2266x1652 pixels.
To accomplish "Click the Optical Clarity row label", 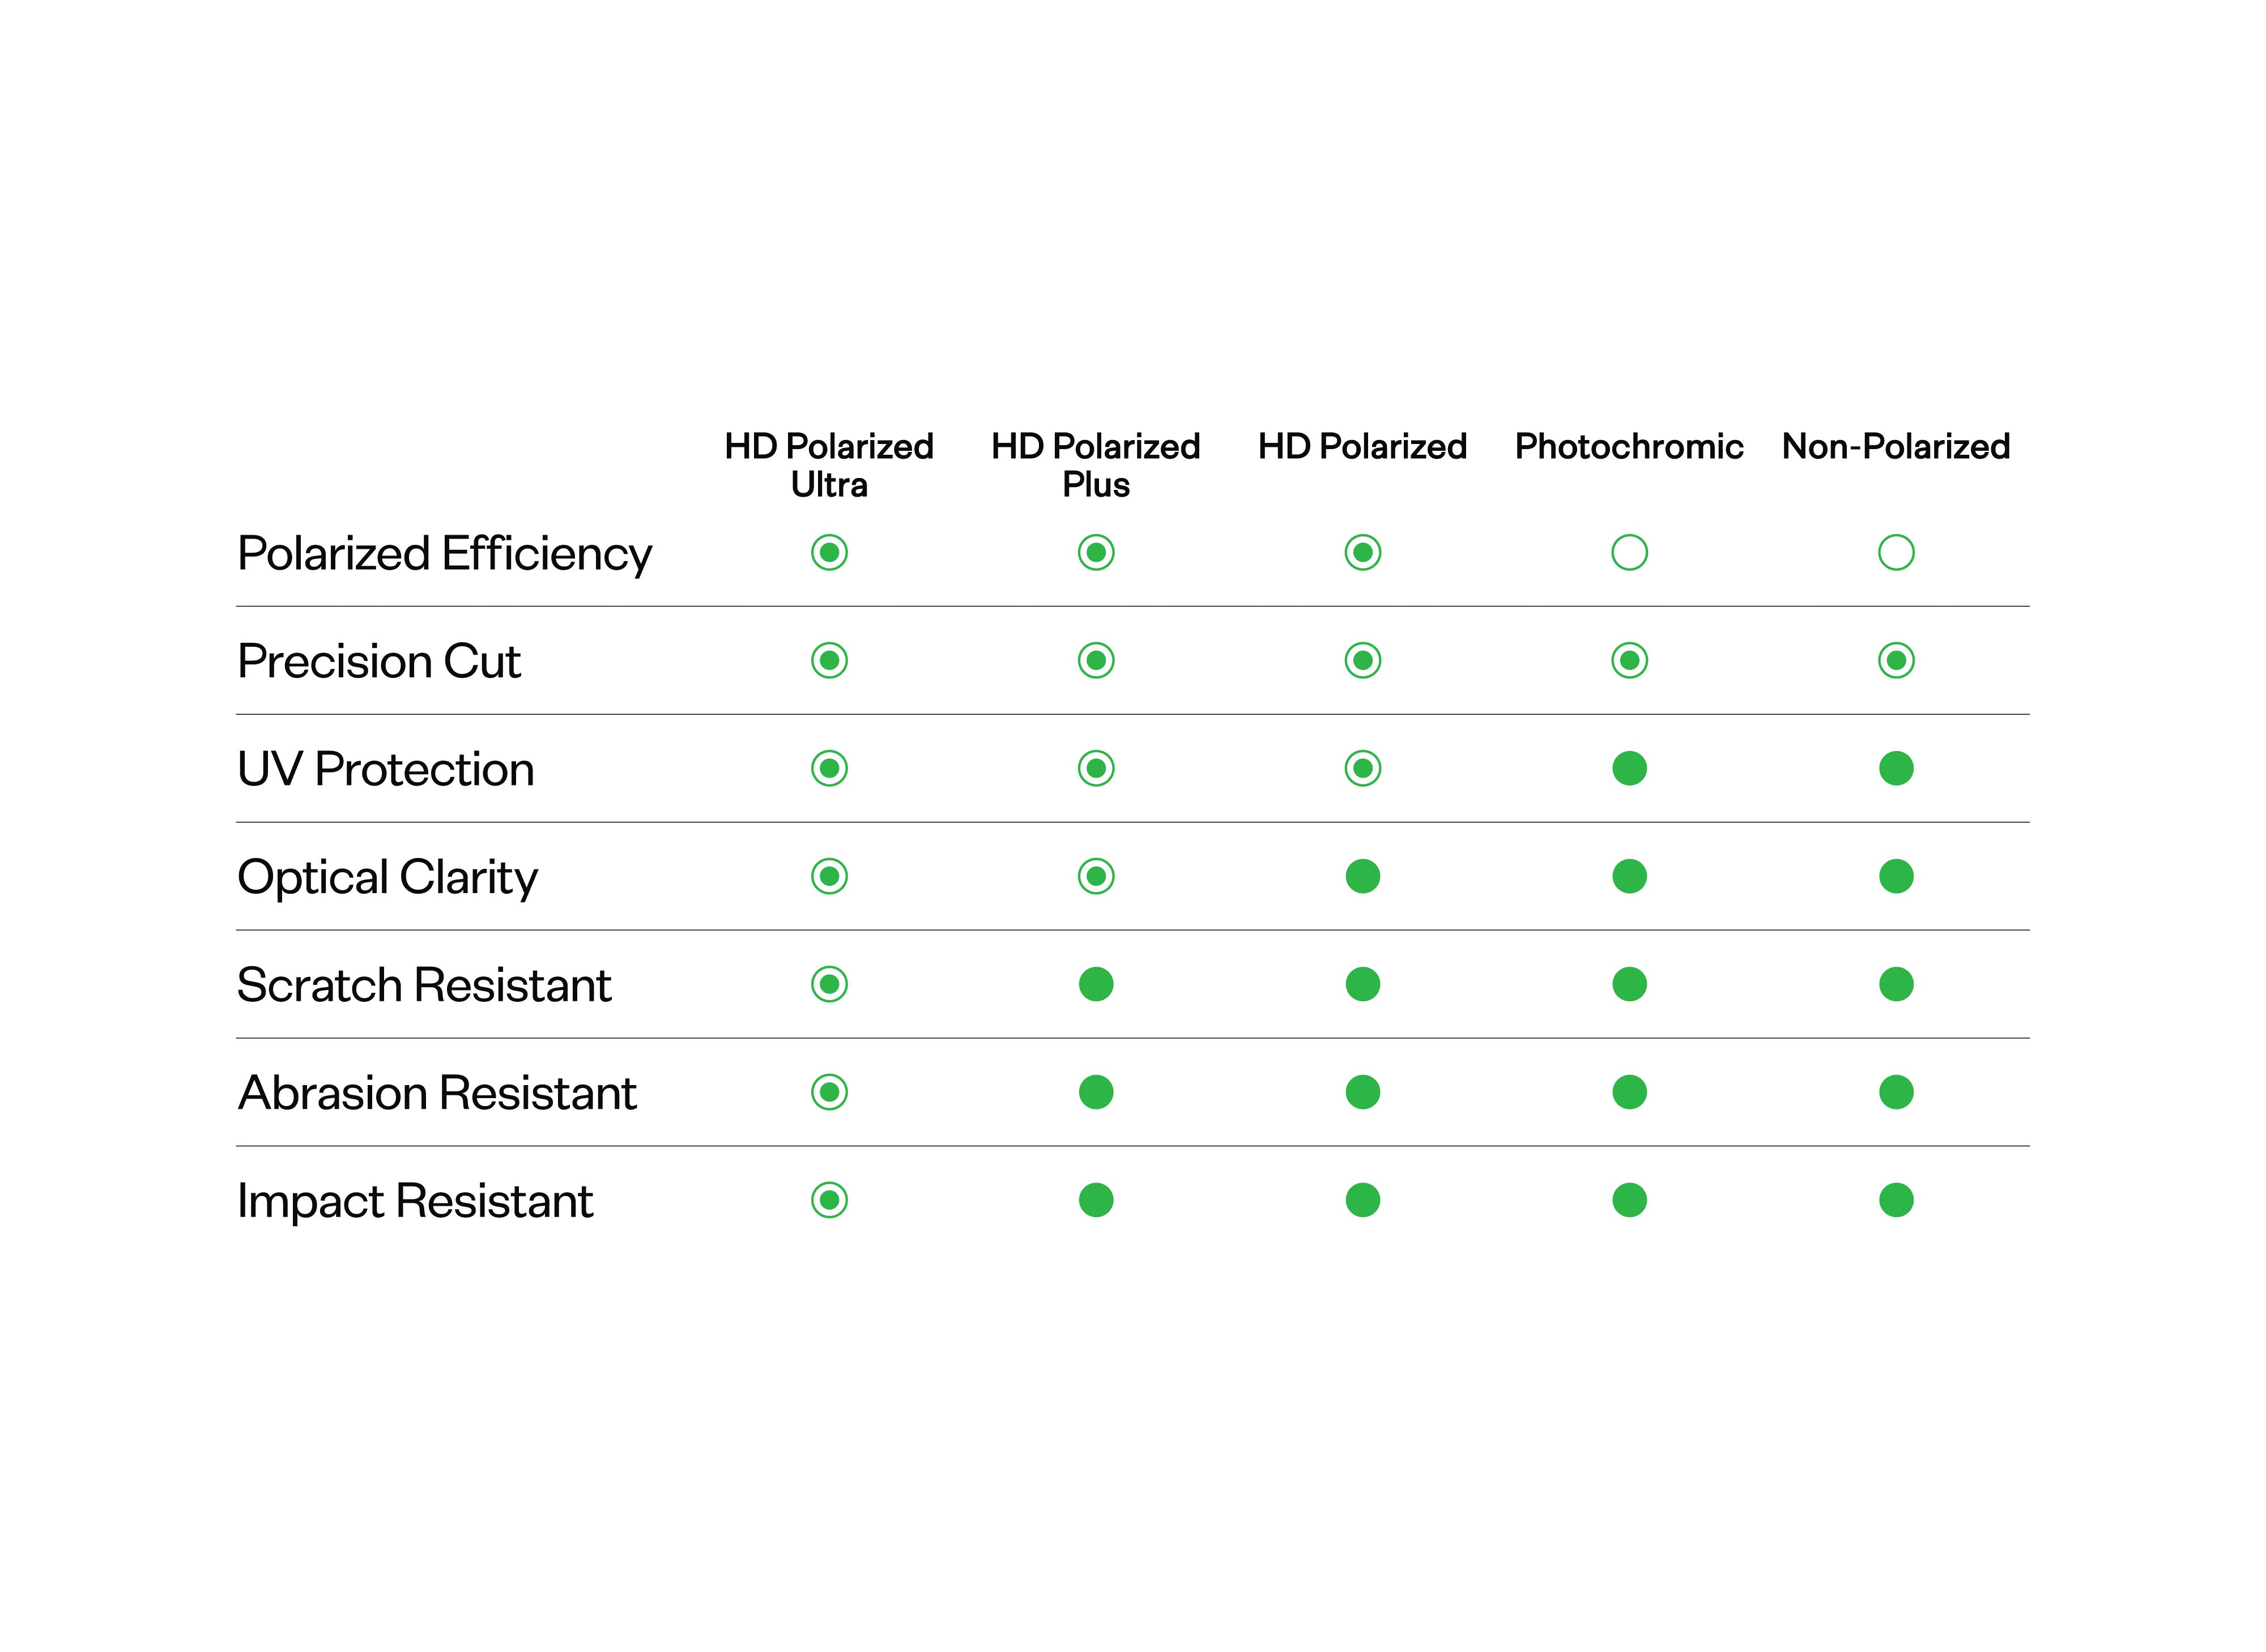I will (387, 878).
